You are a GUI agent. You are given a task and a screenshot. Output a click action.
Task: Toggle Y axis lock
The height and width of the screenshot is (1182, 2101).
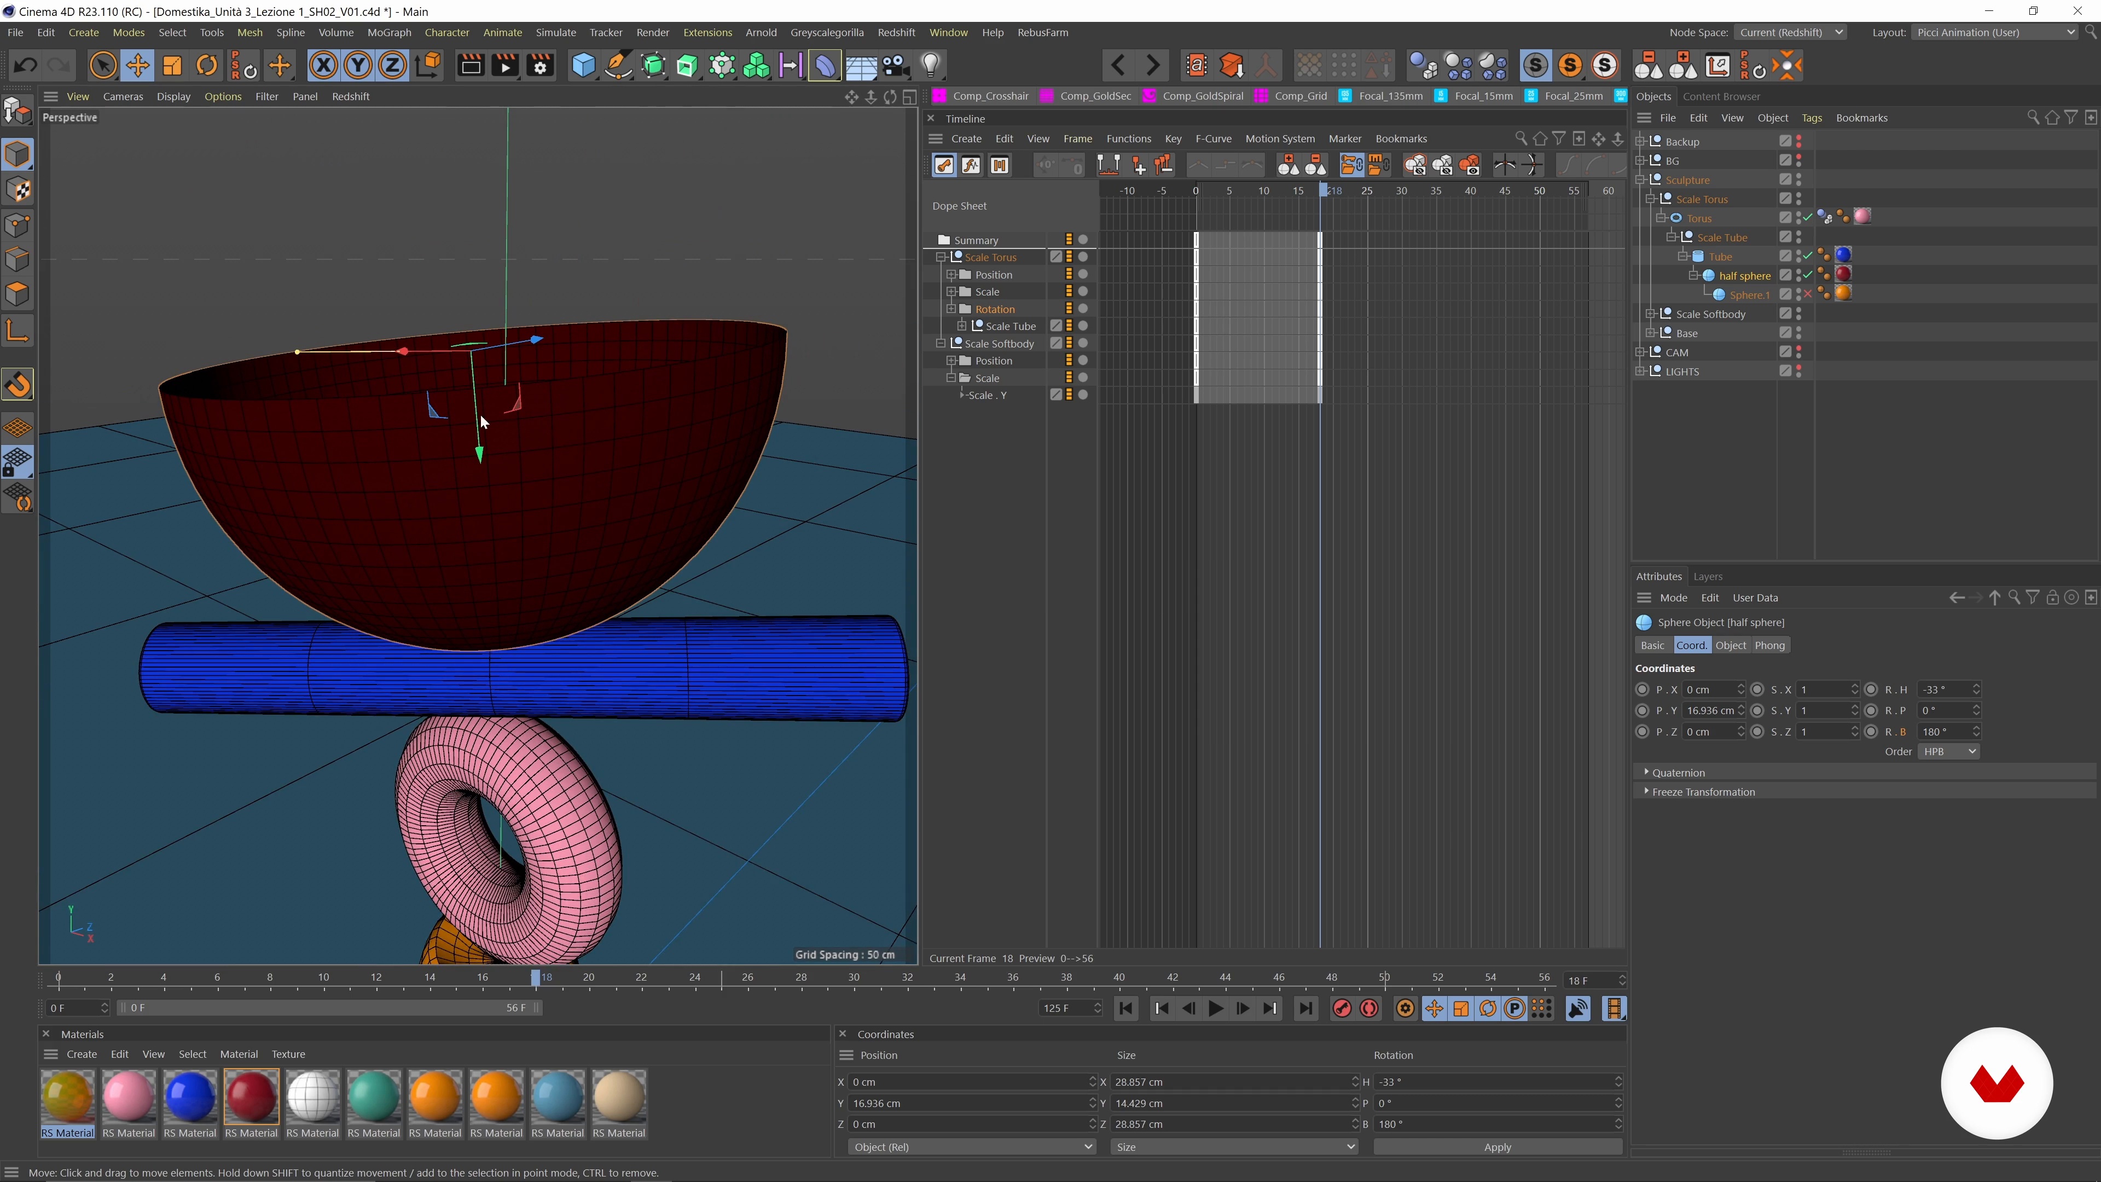point(357,65)
